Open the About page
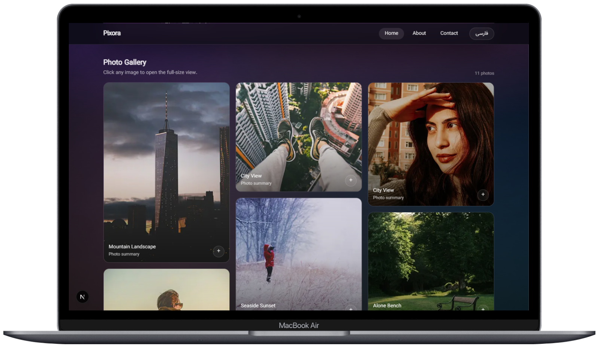This screenshot has height=349, width=601. (419, 33)
